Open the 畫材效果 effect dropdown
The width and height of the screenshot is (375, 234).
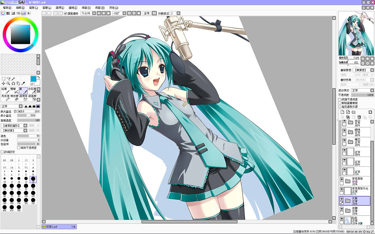click(372, 80)
